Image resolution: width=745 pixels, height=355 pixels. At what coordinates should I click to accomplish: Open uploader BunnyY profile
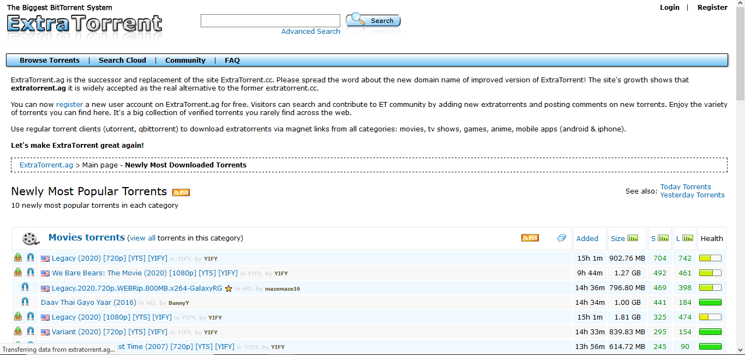point(179,303)
